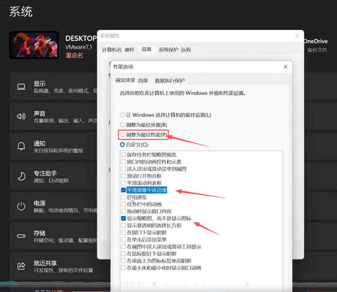Screen dimensions: 337x292
Task: Open 高级 tab in 性能选项 dialog
Action: click(x=143, y=81)
